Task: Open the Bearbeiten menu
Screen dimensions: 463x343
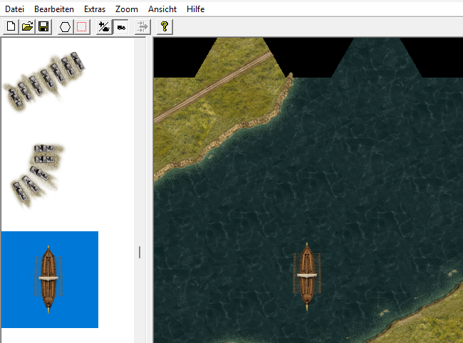Action: pyautogui.click(x=54, y=9)
